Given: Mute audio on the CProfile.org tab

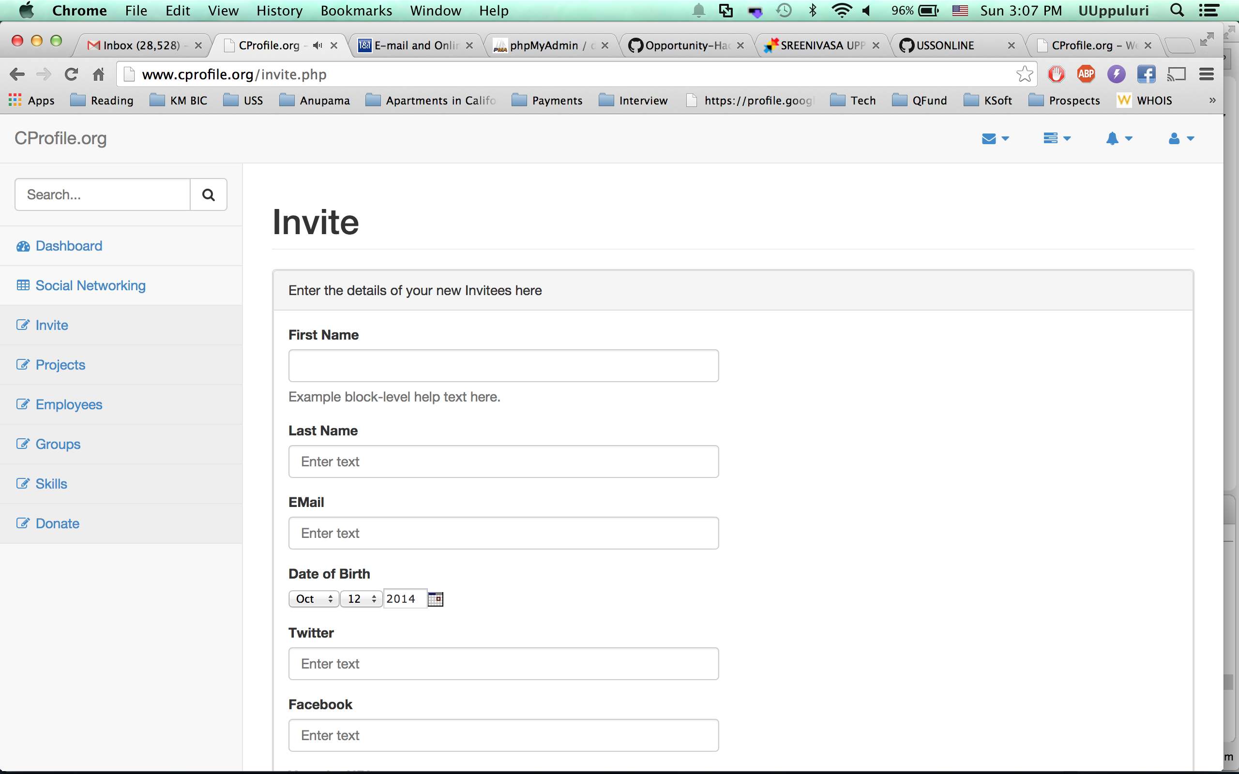Looking at the screenshot, I should pyautogui.click(x=317, y=45).
